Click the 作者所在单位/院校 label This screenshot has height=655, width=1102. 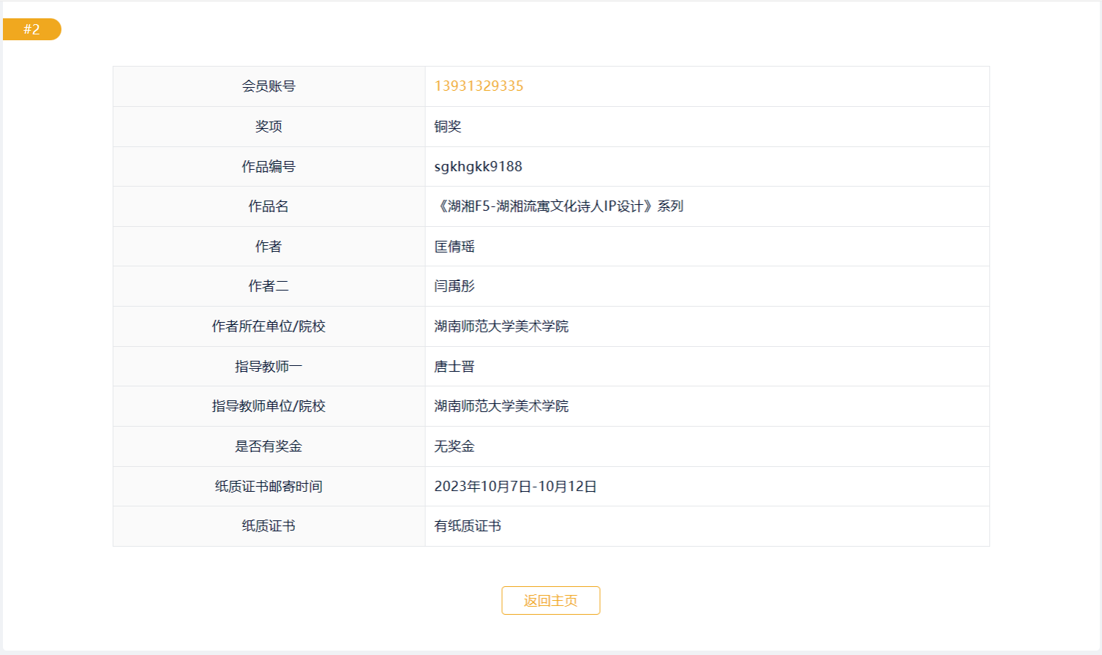click(x=269, y=326)
